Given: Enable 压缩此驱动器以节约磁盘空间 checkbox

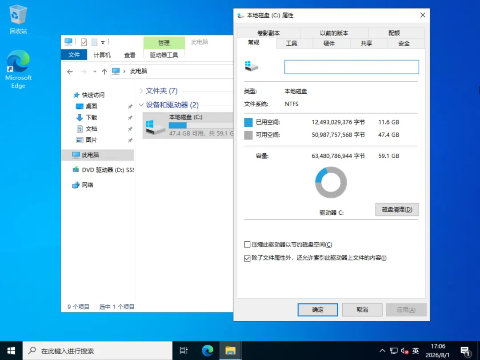Looking at the screenshot, I should 247,244.
